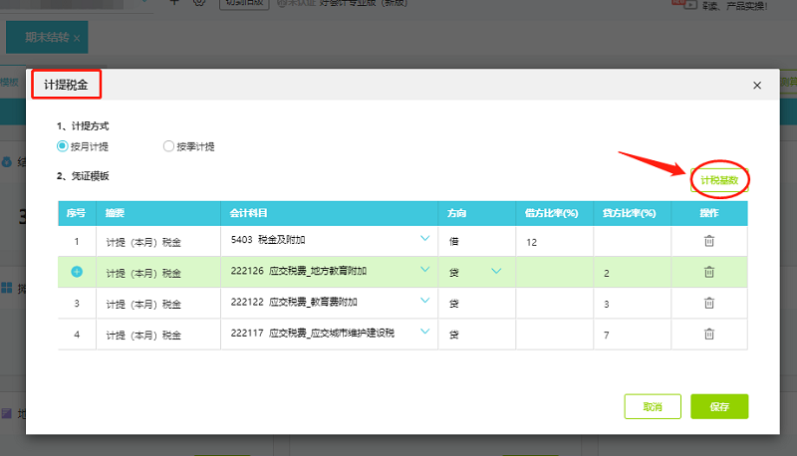The height and width of the screenshot is (456, 797).
Task: Click account text 5403 税金及附加
Action: pos(268,240)
